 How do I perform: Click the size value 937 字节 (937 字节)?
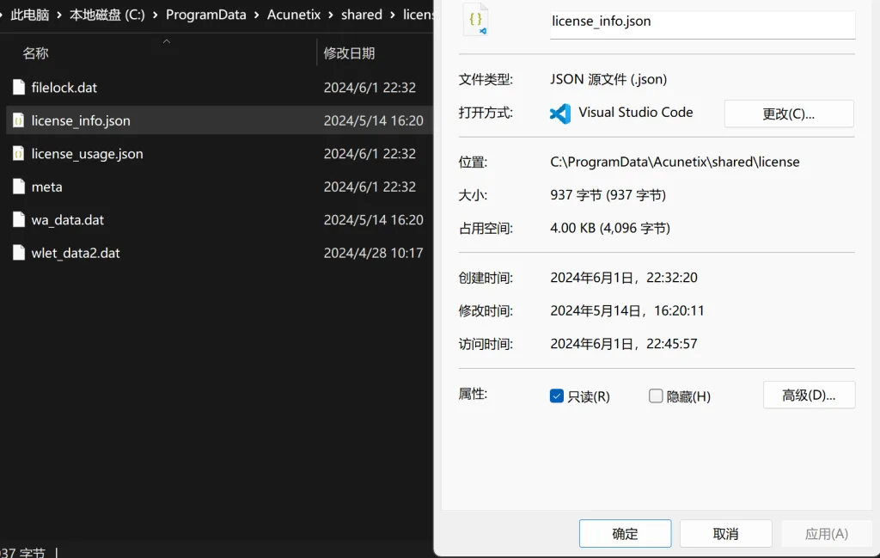(608, 195)
